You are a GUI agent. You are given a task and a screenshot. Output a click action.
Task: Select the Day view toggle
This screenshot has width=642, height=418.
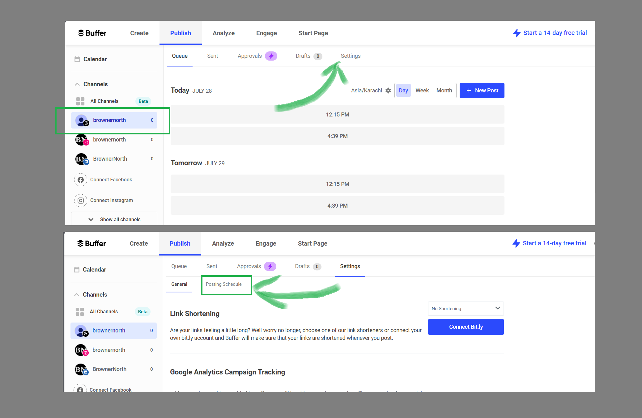click(x=403, y=91)
